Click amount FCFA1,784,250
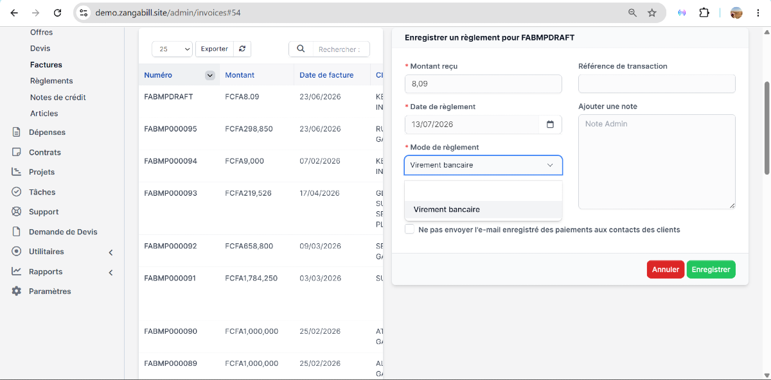 (251, 279)
